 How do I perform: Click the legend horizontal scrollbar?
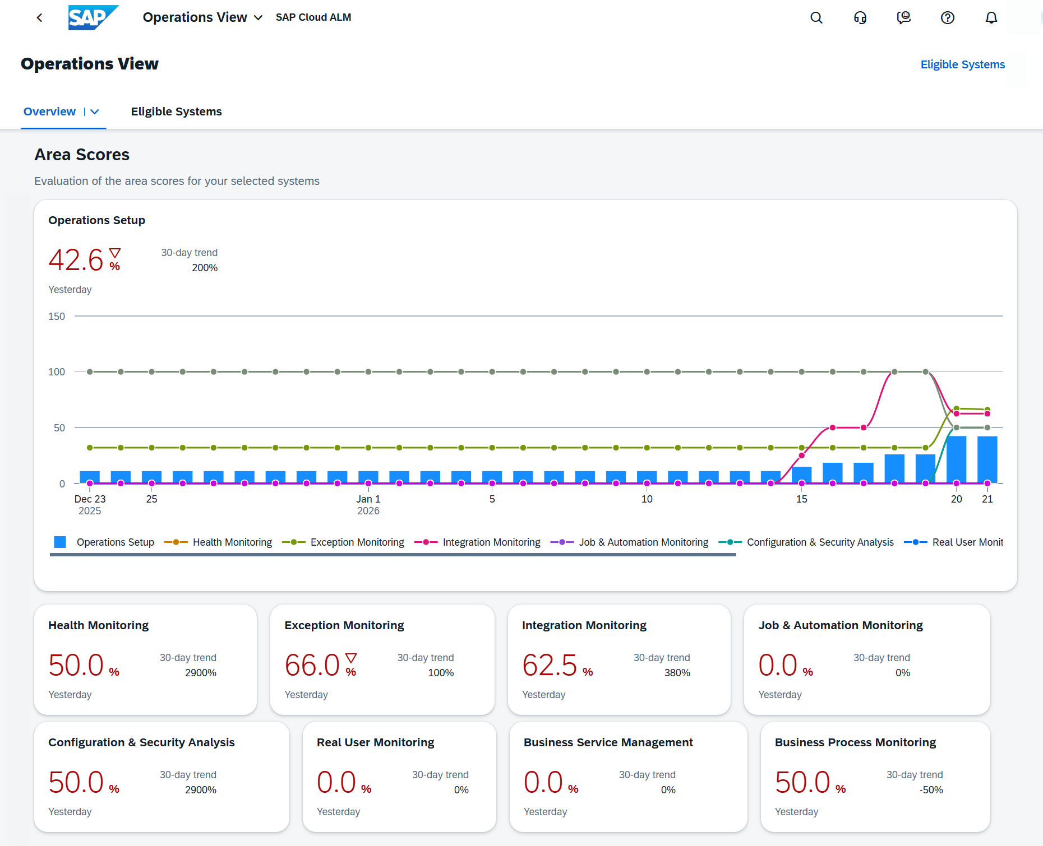393,555
